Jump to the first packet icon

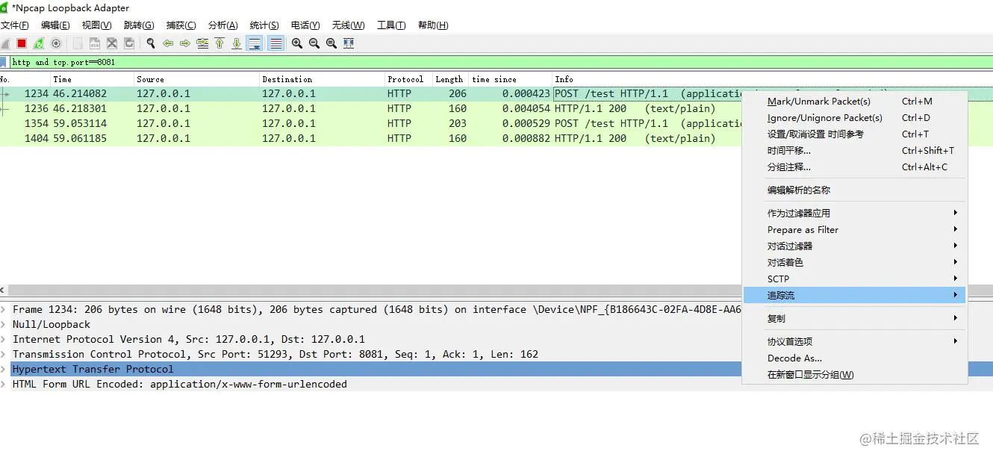[x=220, y=43]
